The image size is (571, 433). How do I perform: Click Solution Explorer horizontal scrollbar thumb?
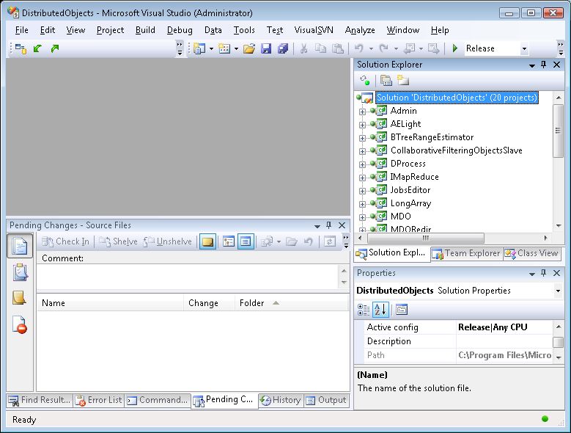(426, 238)
